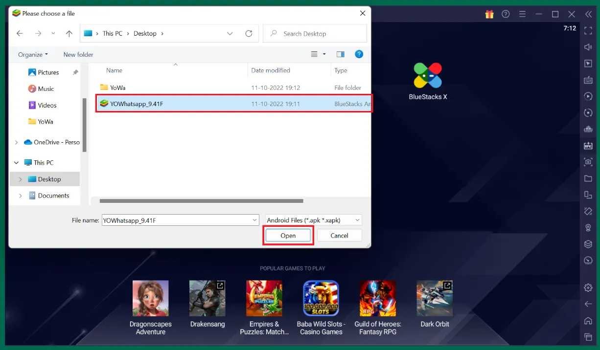Expand the OneDrive tree node

(x=17, y=142)
